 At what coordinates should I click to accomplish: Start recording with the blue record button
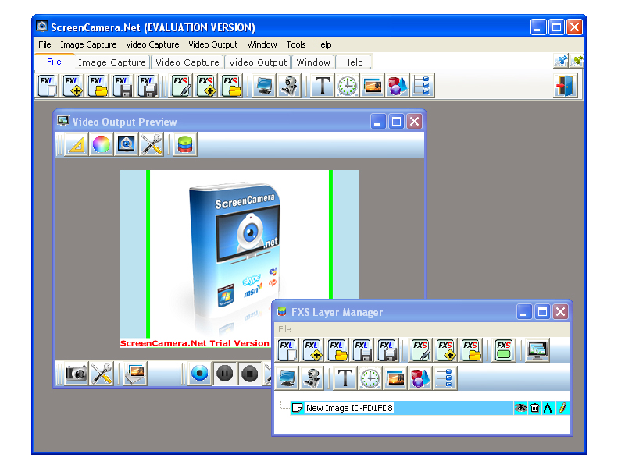click(200, 374)
